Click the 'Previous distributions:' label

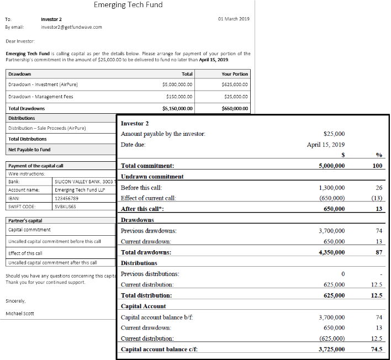[x=150, y=274]
